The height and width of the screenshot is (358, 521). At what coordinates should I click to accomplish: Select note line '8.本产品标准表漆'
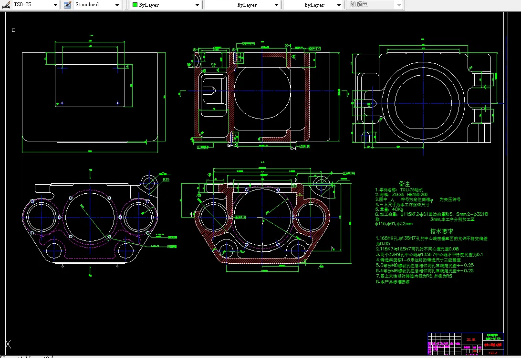pos(393,282)
